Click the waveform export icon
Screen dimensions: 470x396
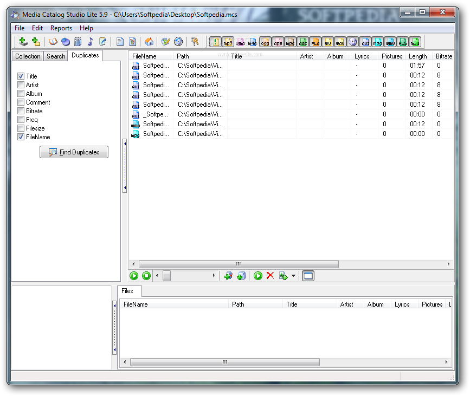click(x=284, y=276)
